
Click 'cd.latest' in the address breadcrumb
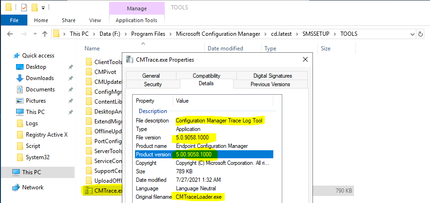click(281, 34)
